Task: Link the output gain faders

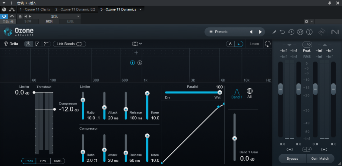Action: point(324,149)
